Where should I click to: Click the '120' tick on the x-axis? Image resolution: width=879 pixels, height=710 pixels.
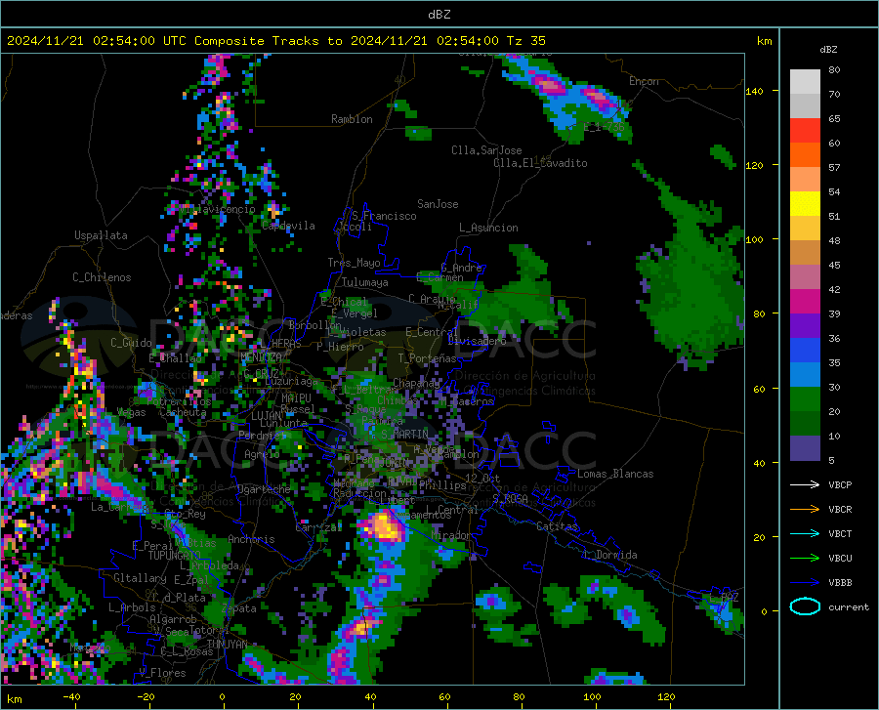(x=666, y=696)
